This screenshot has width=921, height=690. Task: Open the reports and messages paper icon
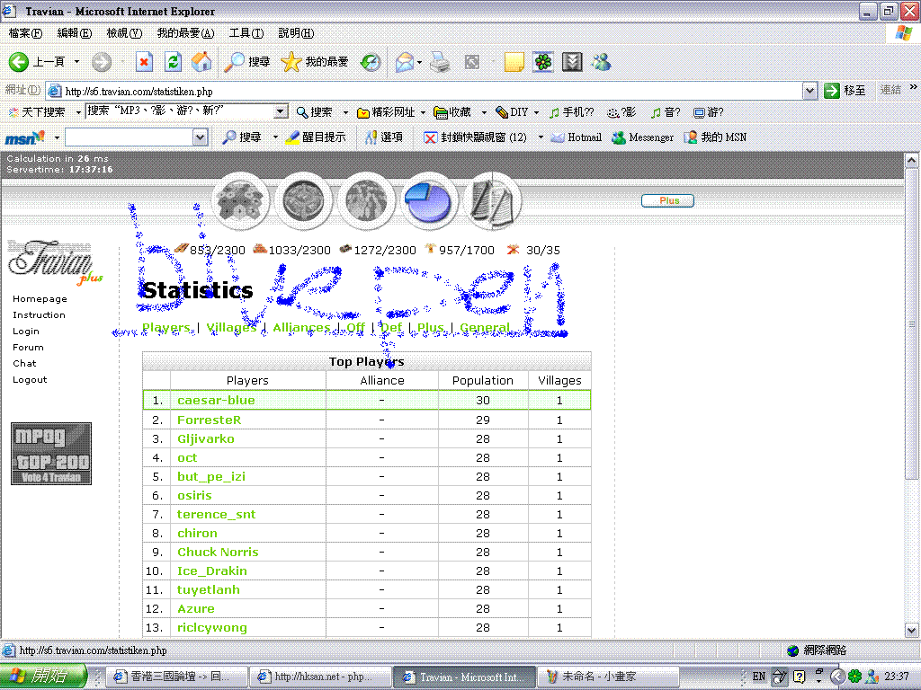coord(491,200)
